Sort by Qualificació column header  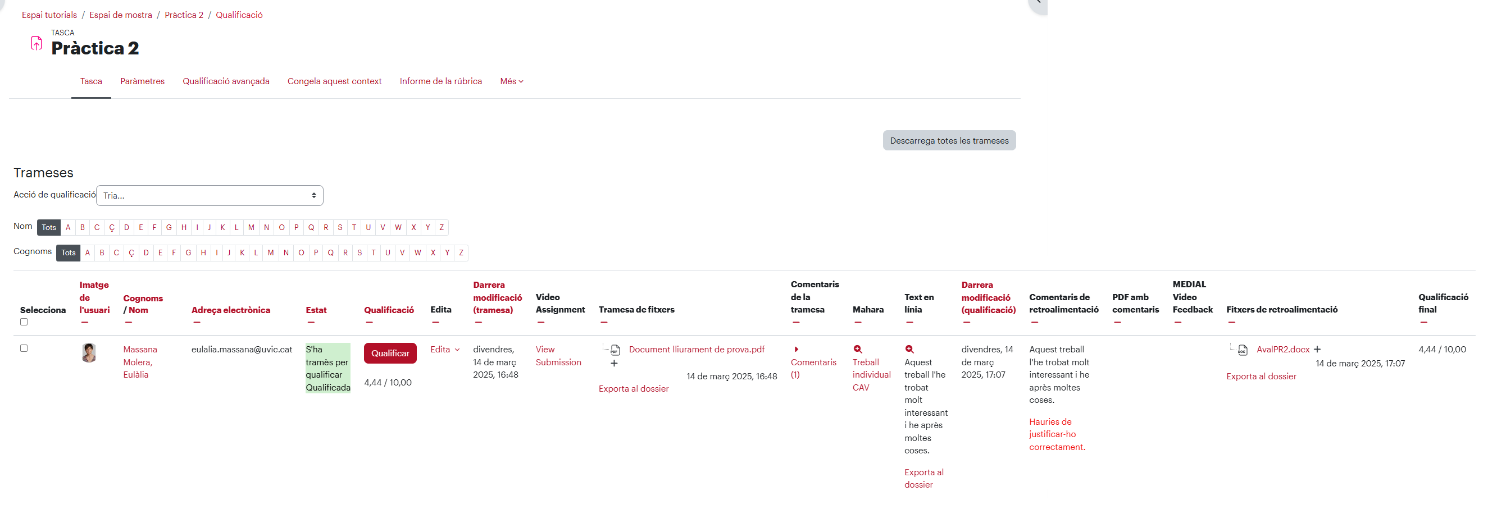[x=389, y=310]
